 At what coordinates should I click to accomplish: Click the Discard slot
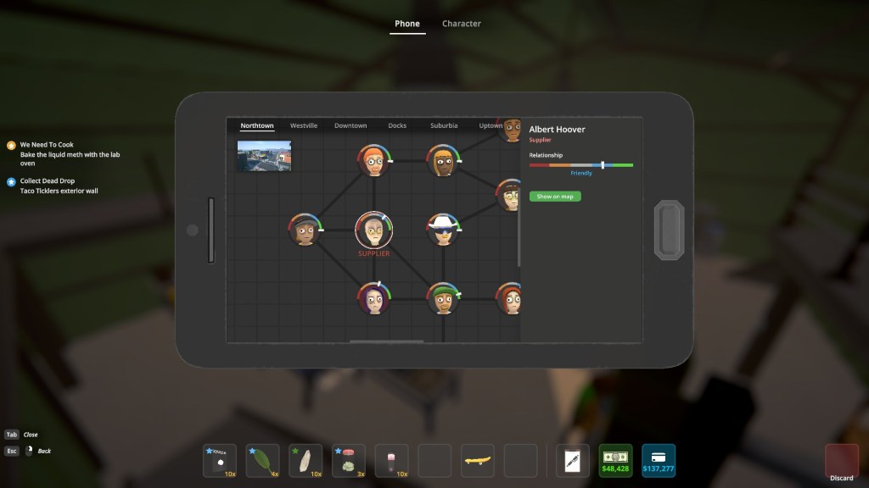click(x=842, y=460)
